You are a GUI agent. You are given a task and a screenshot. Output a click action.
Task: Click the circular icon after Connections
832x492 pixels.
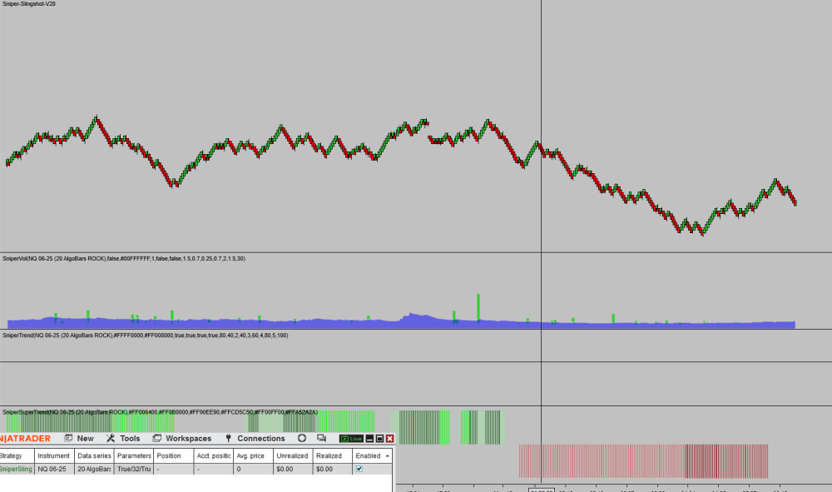(x=302, y=439)
